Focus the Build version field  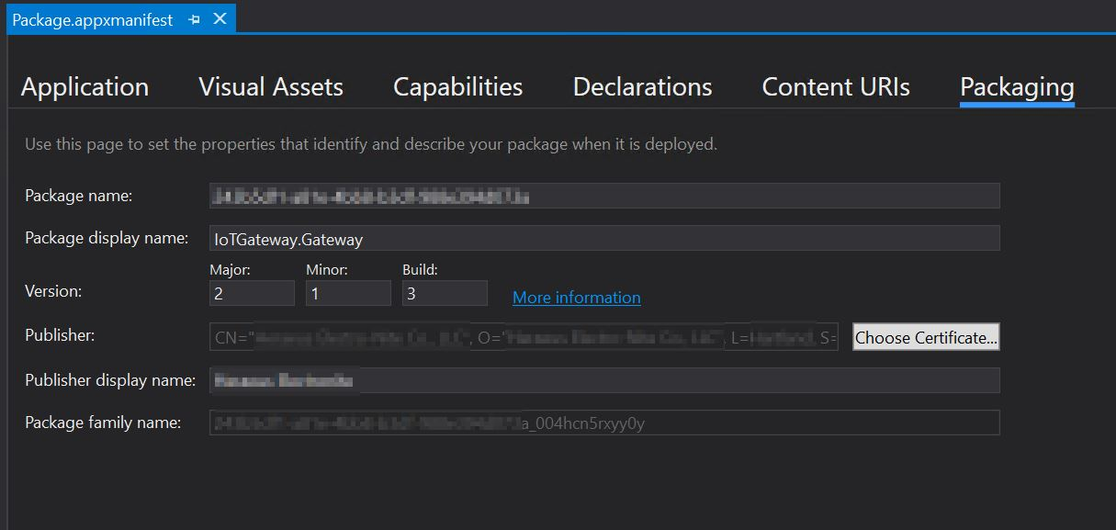tap(445, 293)
